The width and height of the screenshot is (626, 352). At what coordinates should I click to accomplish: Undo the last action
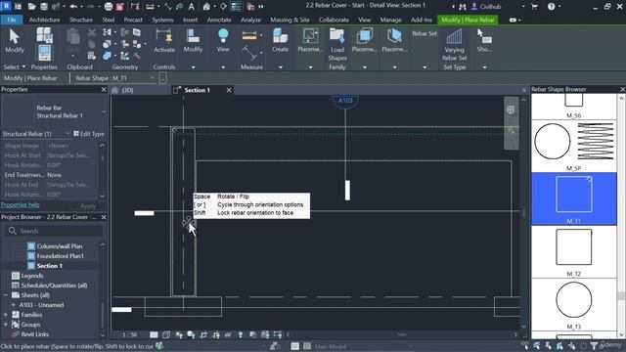[x=73, y=7]
